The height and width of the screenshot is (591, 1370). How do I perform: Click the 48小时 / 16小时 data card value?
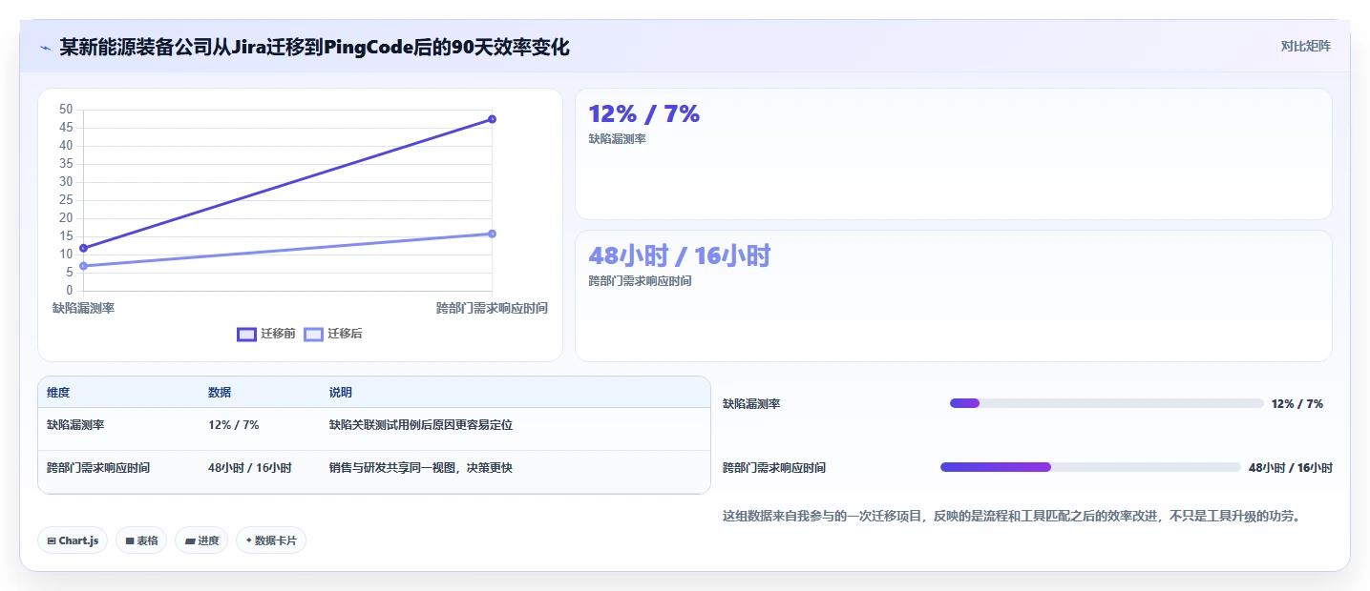tap(680, 255)
